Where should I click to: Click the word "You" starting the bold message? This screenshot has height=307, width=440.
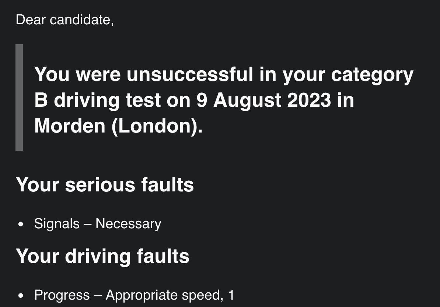point(52,74)
